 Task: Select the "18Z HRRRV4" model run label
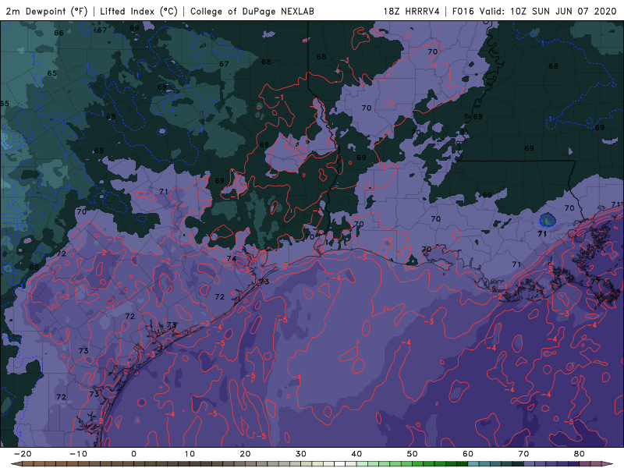(411, 11)
